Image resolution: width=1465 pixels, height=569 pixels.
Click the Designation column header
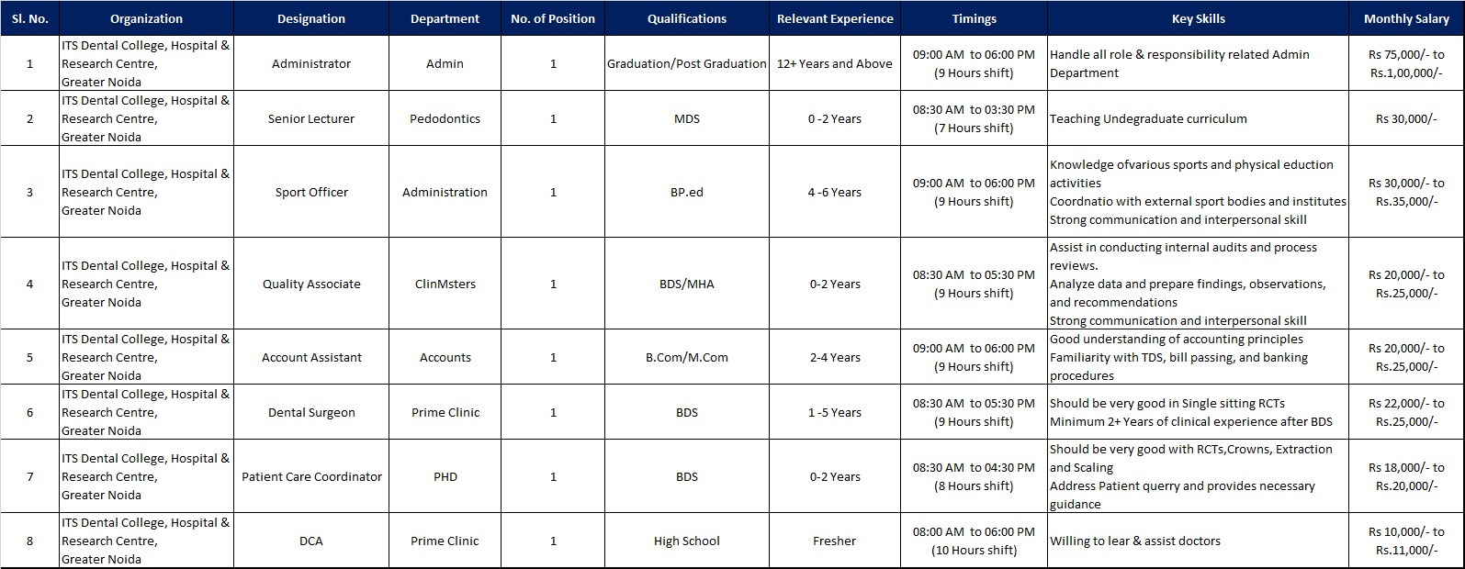(311, 18)
